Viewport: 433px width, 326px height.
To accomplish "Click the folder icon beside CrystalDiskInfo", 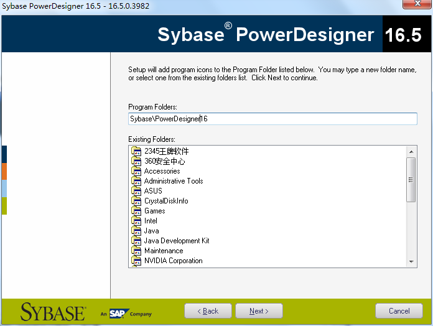I will pos(136,201).
